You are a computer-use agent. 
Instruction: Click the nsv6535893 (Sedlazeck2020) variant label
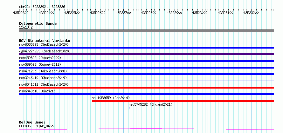coord(44,44)
